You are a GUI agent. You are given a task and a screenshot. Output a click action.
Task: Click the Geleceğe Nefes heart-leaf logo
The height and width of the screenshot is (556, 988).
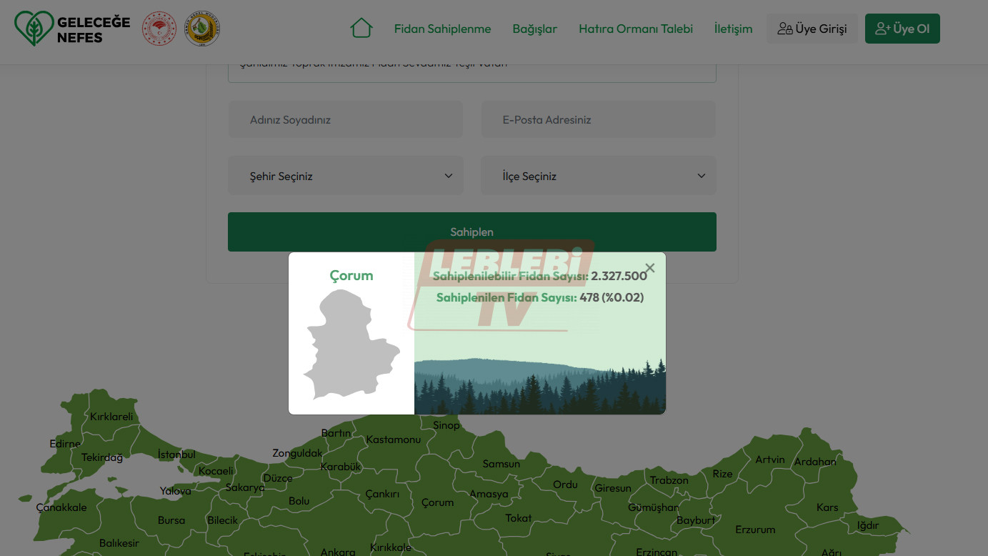pyautogui.click(x=34, y=29)
